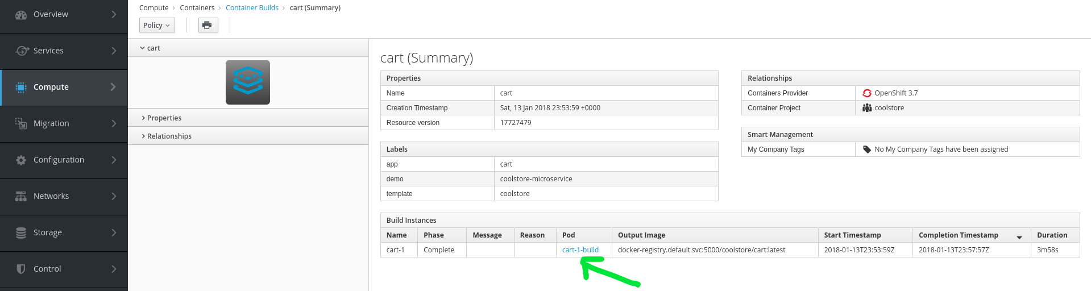
Task: Click the coolstore project icon
Action: (x=867, y=108)
